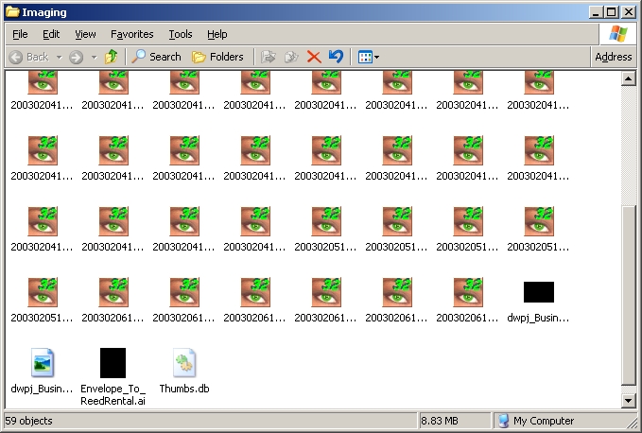Image resolution: width=642 pixels, height=433 pixels.
Task: Click the scrollbar up arrow
Action: (629, 79)
